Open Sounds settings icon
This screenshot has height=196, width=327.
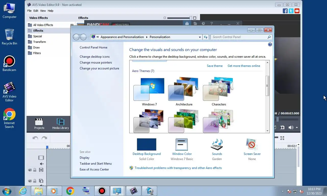point(217,145)
